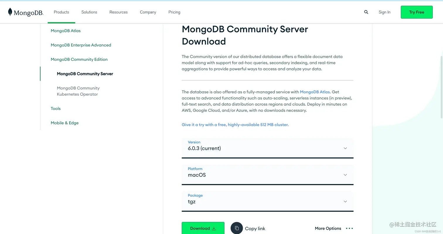Click the Copy link label
443x234 pixels.
[x=255, y=229]
